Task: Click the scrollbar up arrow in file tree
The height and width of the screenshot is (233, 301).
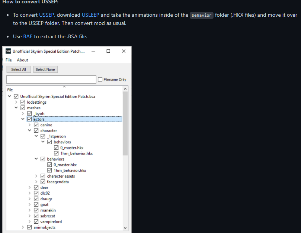Action: (125, 89)
